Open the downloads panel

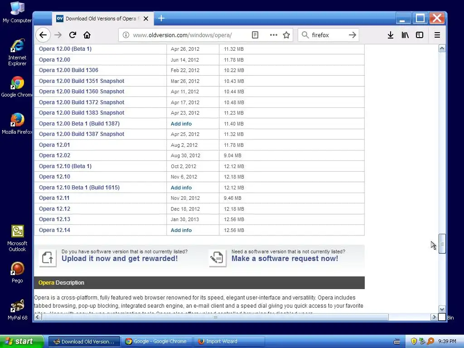coord(391,35)
